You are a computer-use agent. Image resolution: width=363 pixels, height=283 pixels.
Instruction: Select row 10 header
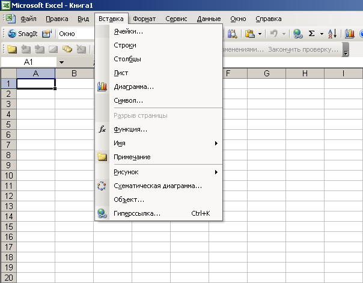(9, 175)
